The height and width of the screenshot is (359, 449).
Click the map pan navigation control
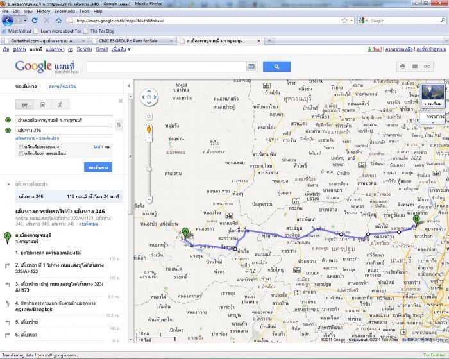pyautogui.click(x=149, y=97)
